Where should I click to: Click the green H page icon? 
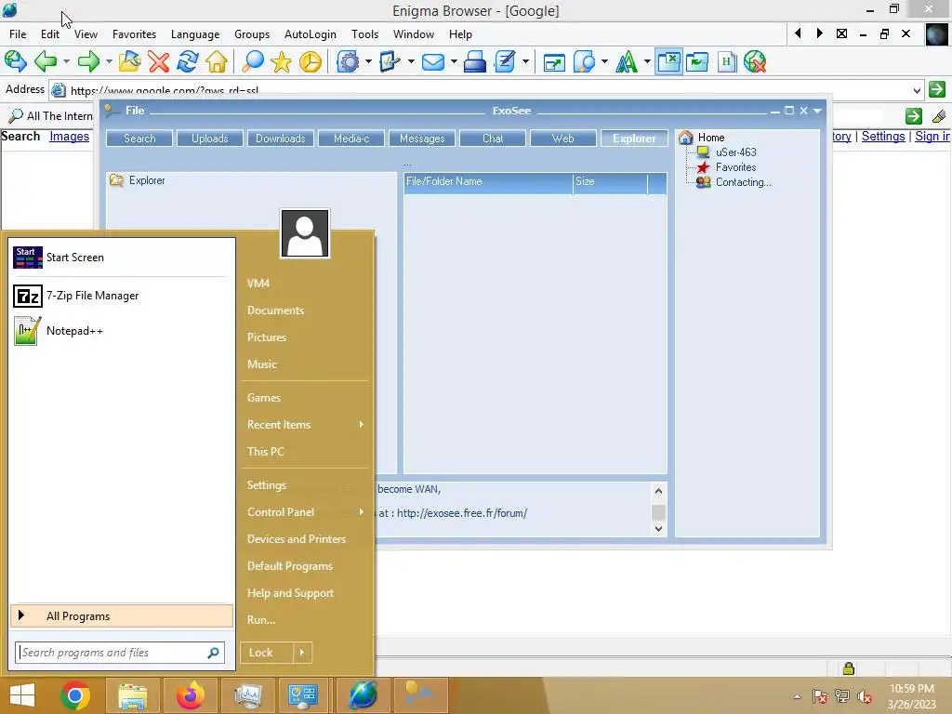[726, 61]
